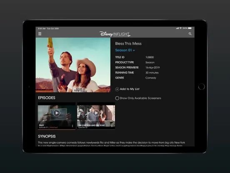Image resolution: width=230 pixels, height=173 pixels.
Task: Go home via the Disney Inflight logo
Action: [x=115, y=34]
